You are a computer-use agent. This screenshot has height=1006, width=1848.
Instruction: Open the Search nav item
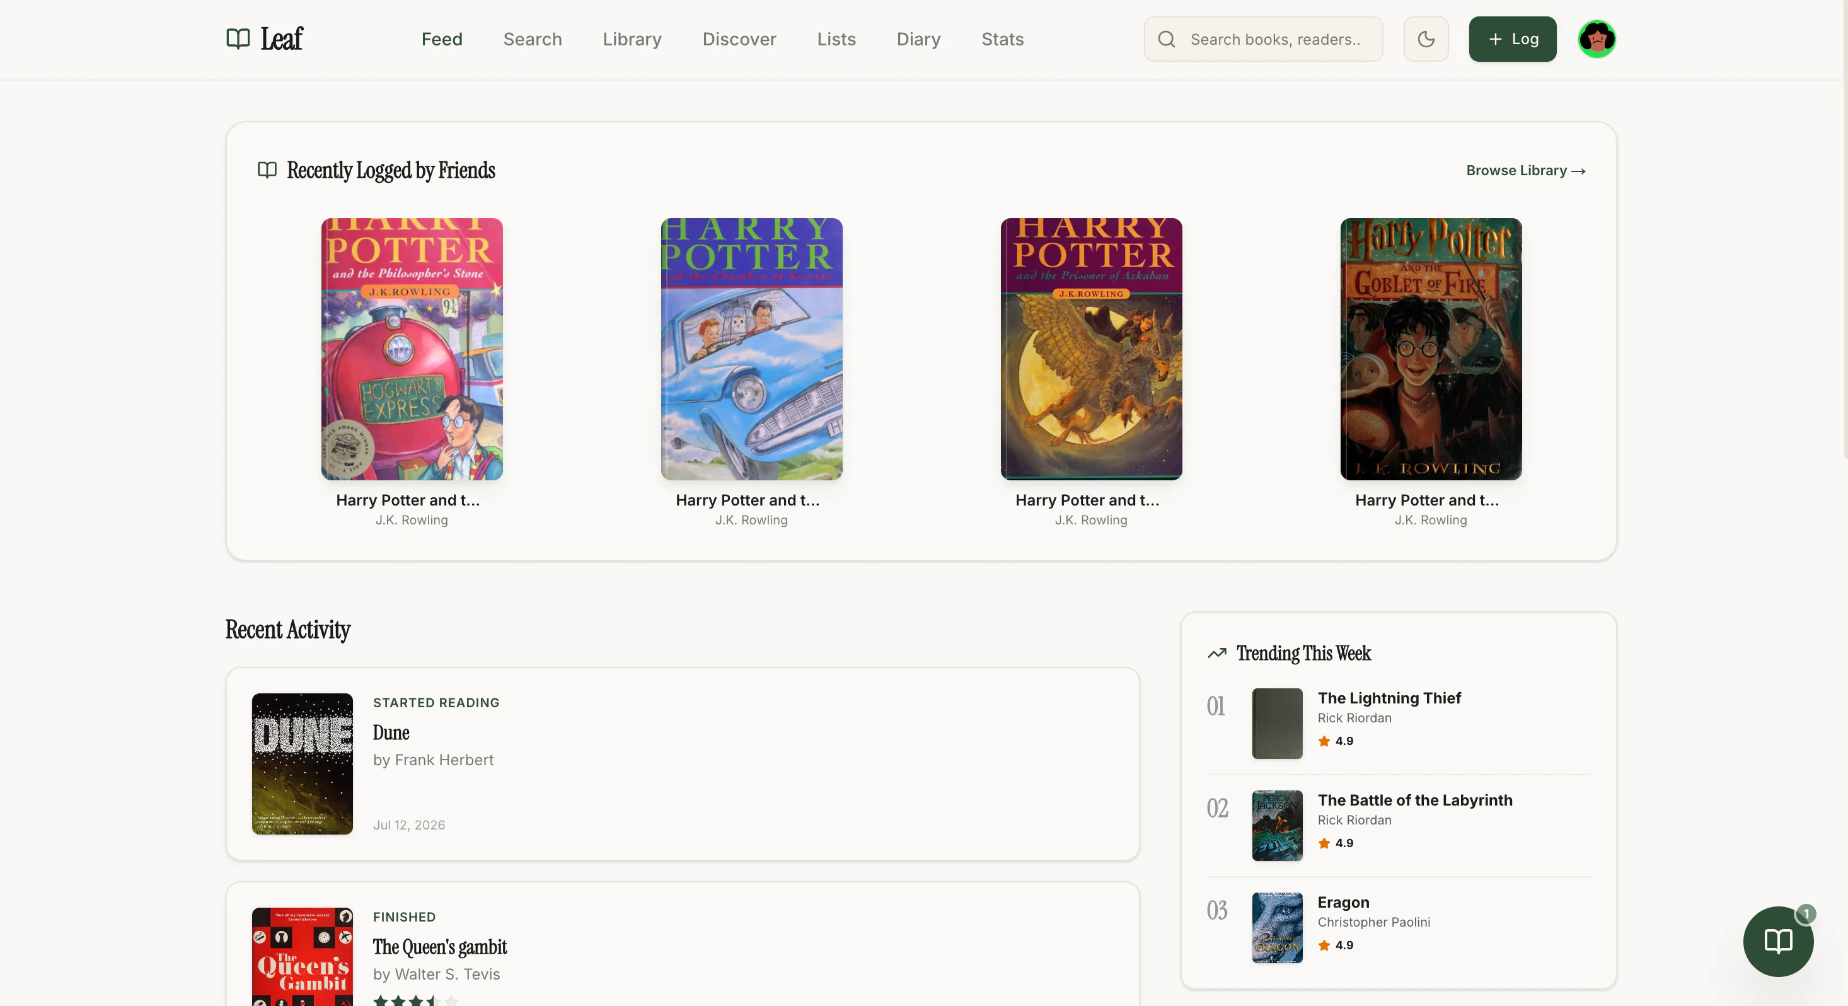(533, 38)
